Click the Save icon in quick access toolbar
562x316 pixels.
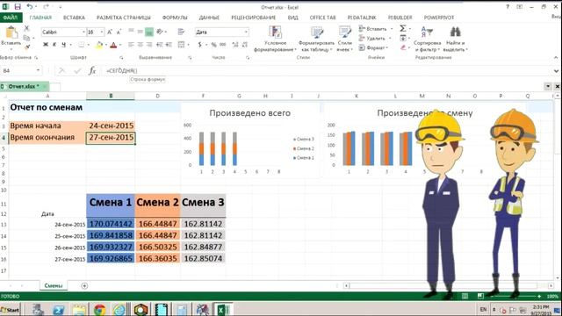point(18,7)
